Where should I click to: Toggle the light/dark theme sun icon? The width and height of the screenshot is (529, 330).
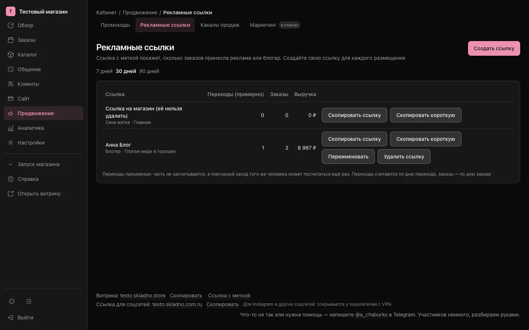pos(12,301)
